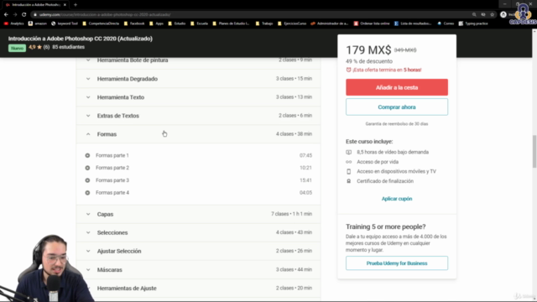Viewport: 537px width, 302px height.
Task: Expand the Herramienta Texto section
Action: tap(198, 97)
